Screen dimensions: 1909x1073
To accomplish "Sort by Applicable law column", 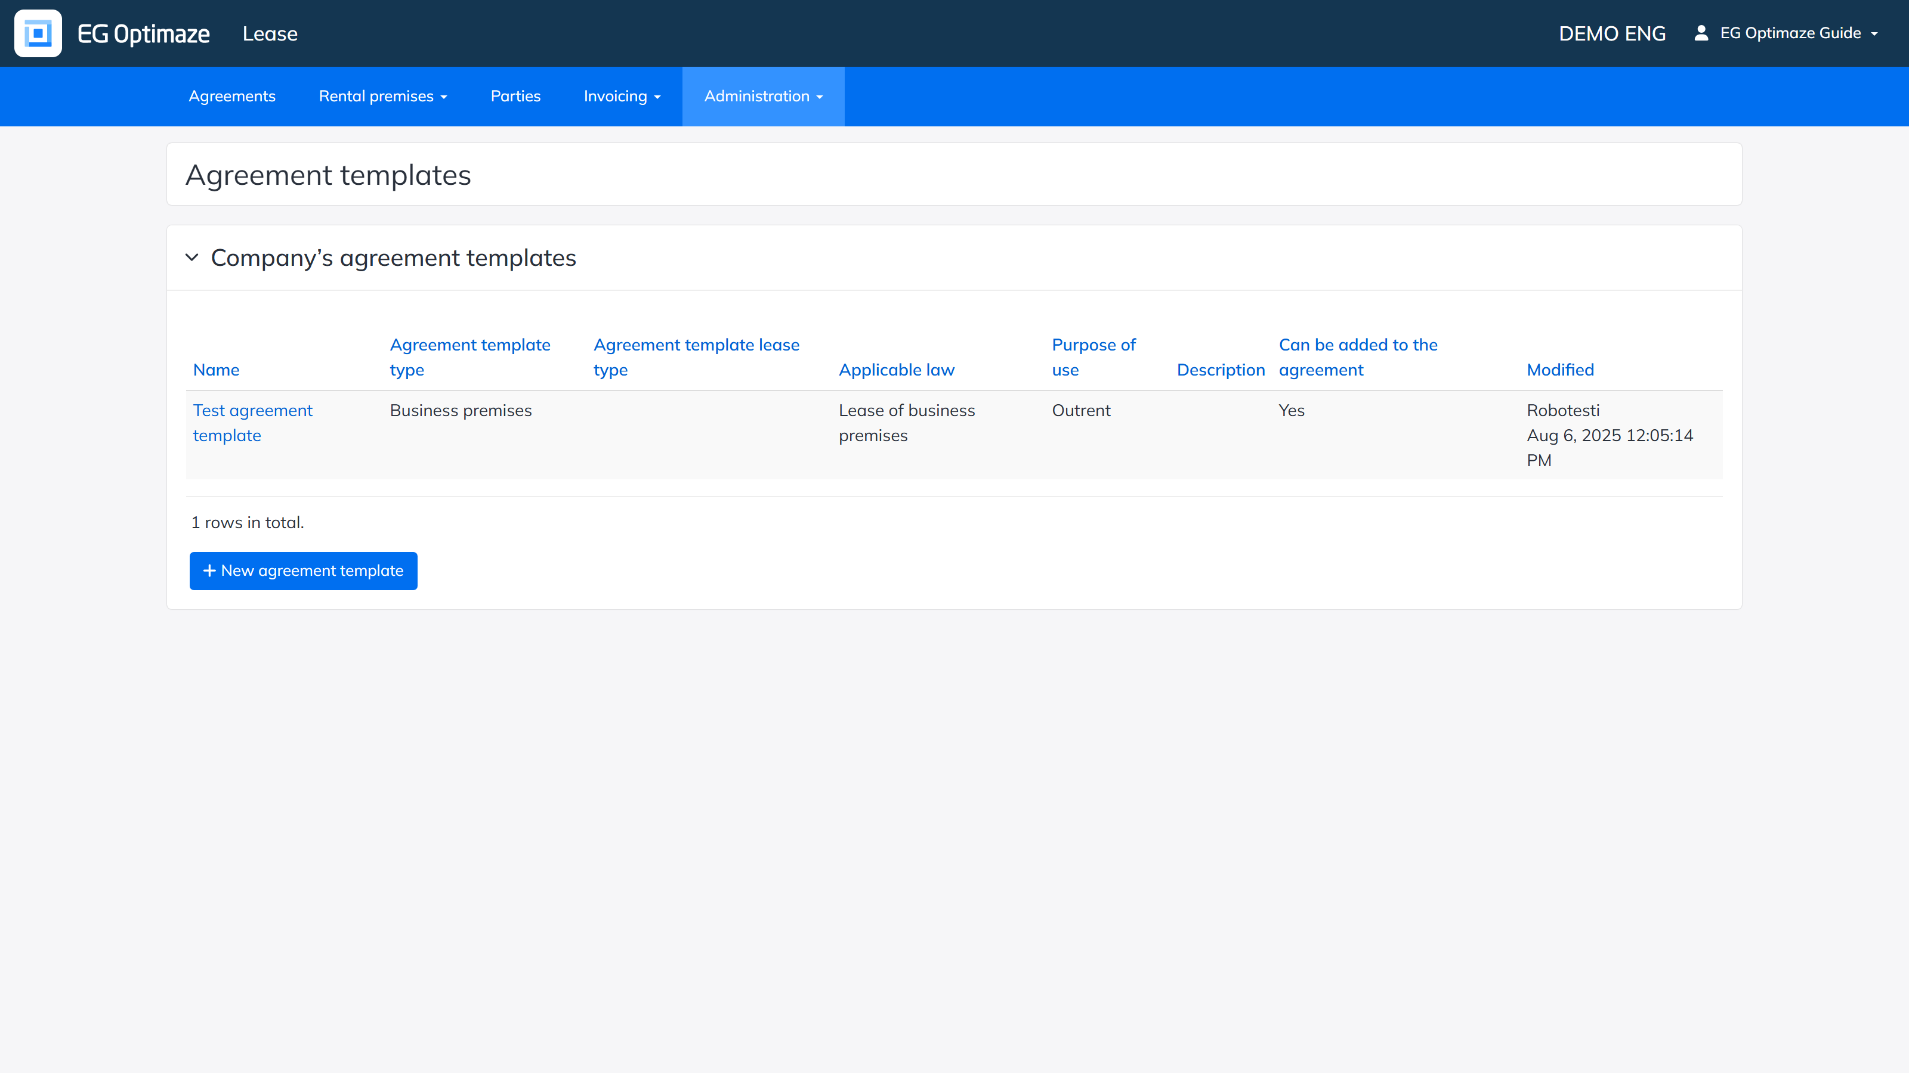I will pos(897,370).
